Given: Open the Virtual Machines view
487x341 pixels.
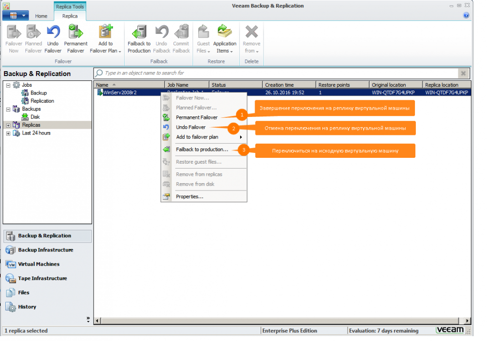Looking at the screenshot, I should point(48,265).
